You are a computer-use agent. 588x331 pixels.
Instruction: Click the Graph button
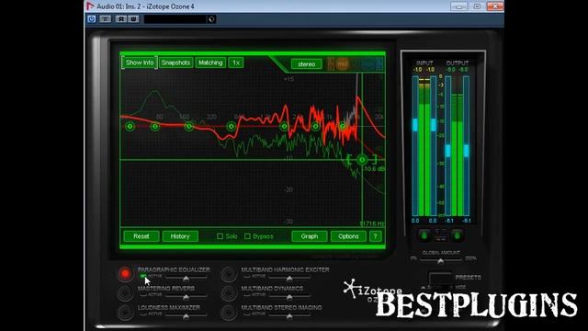click(x=310, y=236)
